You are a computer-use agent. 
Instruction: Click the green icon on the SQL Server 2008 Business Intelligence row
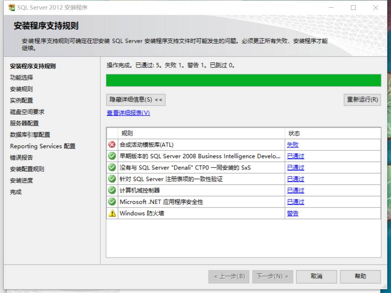click(112, 156)
